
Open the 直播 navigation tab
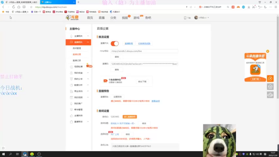[x=101, y=18]
